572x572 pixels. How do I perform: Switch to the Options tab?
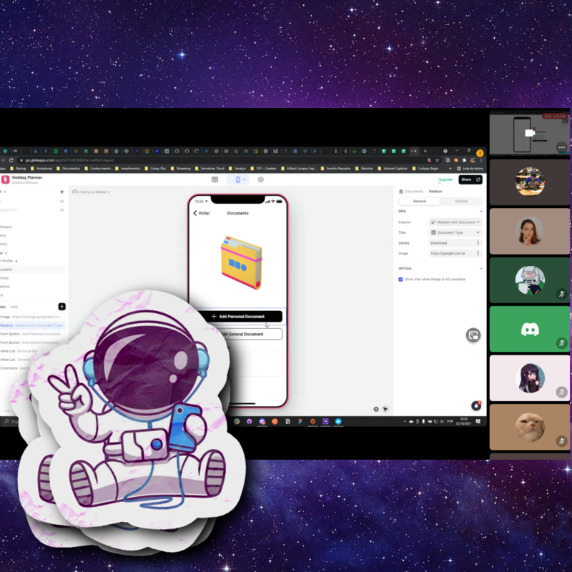tap(461, 201)
